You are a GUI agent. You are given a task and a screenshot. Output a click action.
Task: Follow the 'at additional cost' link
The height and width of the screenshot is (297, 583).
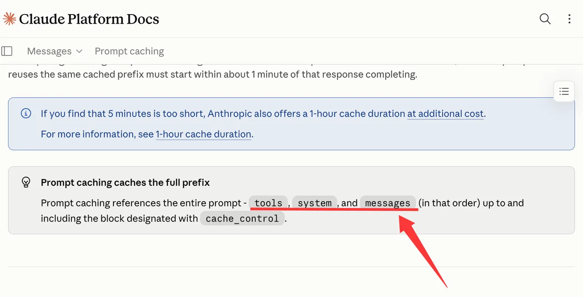445,114
